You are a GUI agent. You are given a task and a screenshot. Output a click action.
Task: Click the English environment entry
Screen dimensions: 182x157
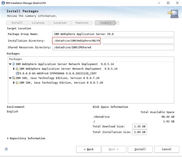pos(12,111)
